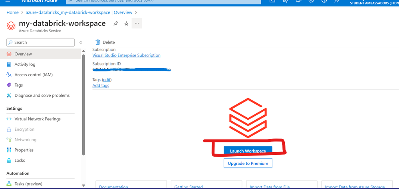
Task: Open portal settings gear in top bar
Action: coord(311,1)
